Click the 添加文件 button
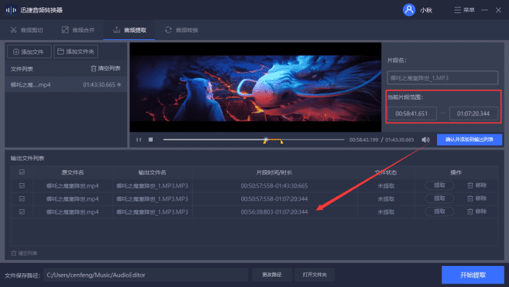 (29, 52)
